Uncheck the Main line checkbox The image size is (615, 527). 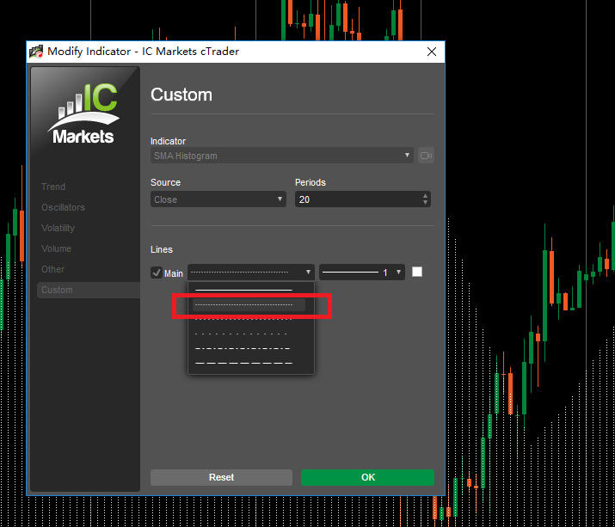(156, 273)
